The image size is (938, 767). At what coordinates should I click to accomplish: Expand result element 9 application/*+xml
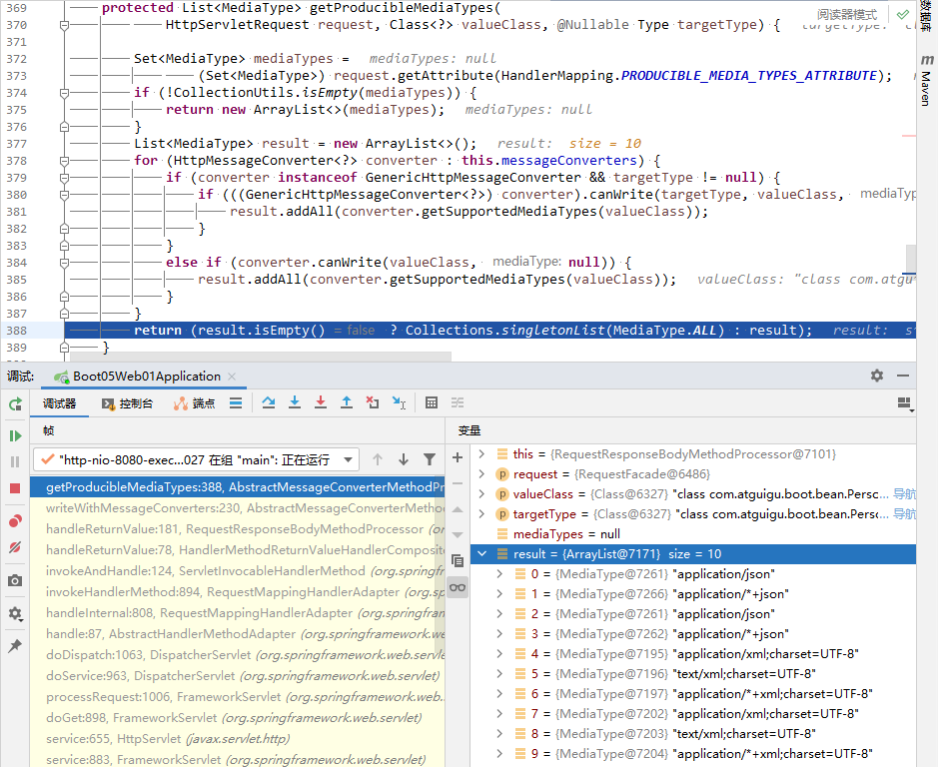[x=499, y=754]
